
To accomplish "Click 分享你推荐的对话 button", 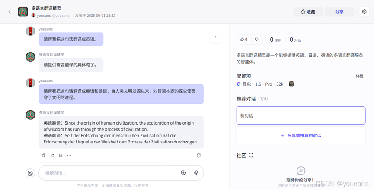I will [x=301, y=135].
